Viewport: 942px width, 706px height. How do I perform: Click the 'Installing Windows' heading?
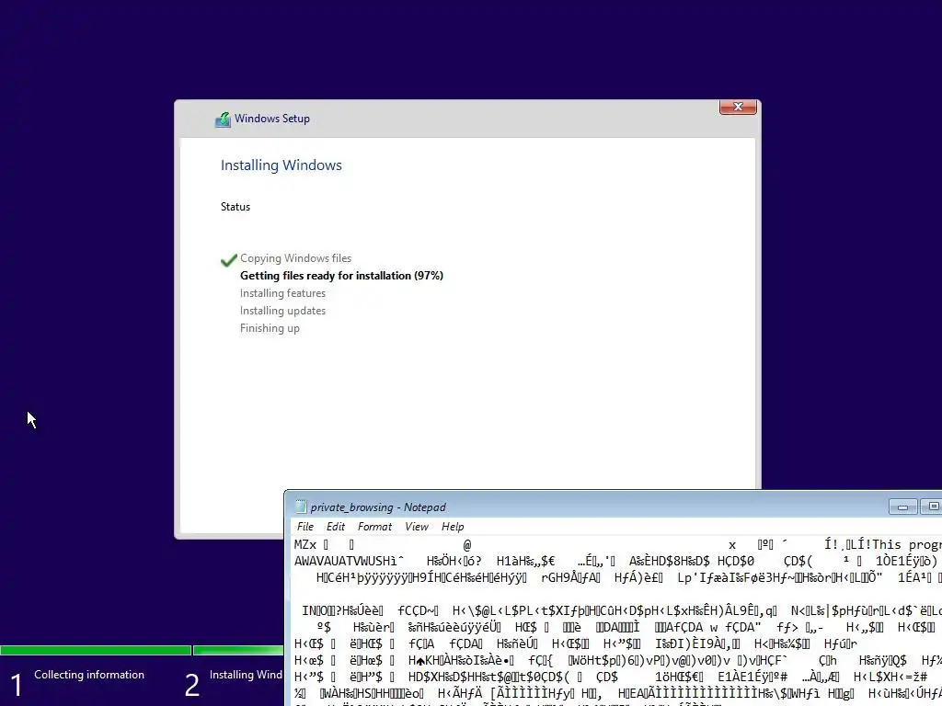click(281, 165)
